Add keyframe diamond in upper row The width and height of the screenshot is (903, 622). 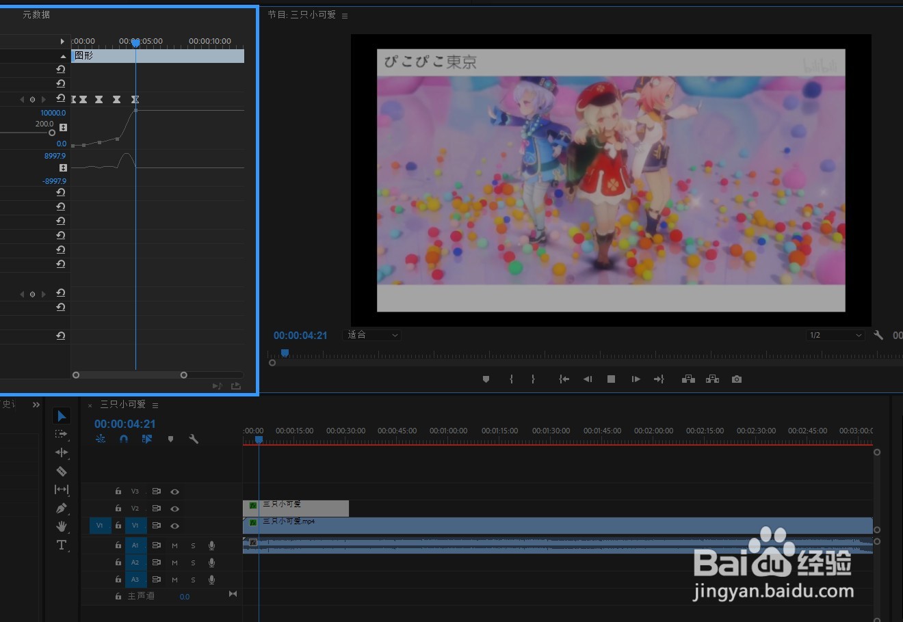tap(32, 100)
